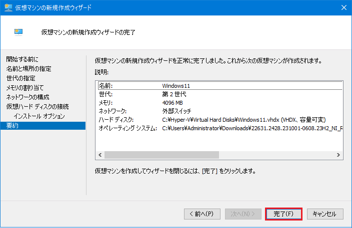Click the virtual machine icon beside the header

[18, 32]
